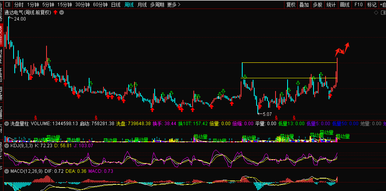Image resolution: width=386 pixels, height=191 pixels.
Task: Click the 换手: 38.44 value
Action: tap(164, 124)
